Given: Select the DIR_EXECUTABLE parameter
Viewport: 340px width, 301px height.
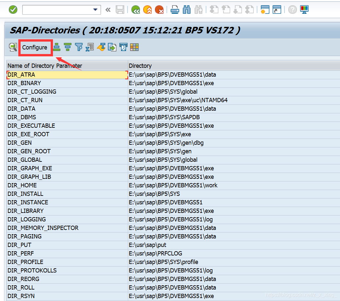Looking at the screenshot, I should click(67, 126).
